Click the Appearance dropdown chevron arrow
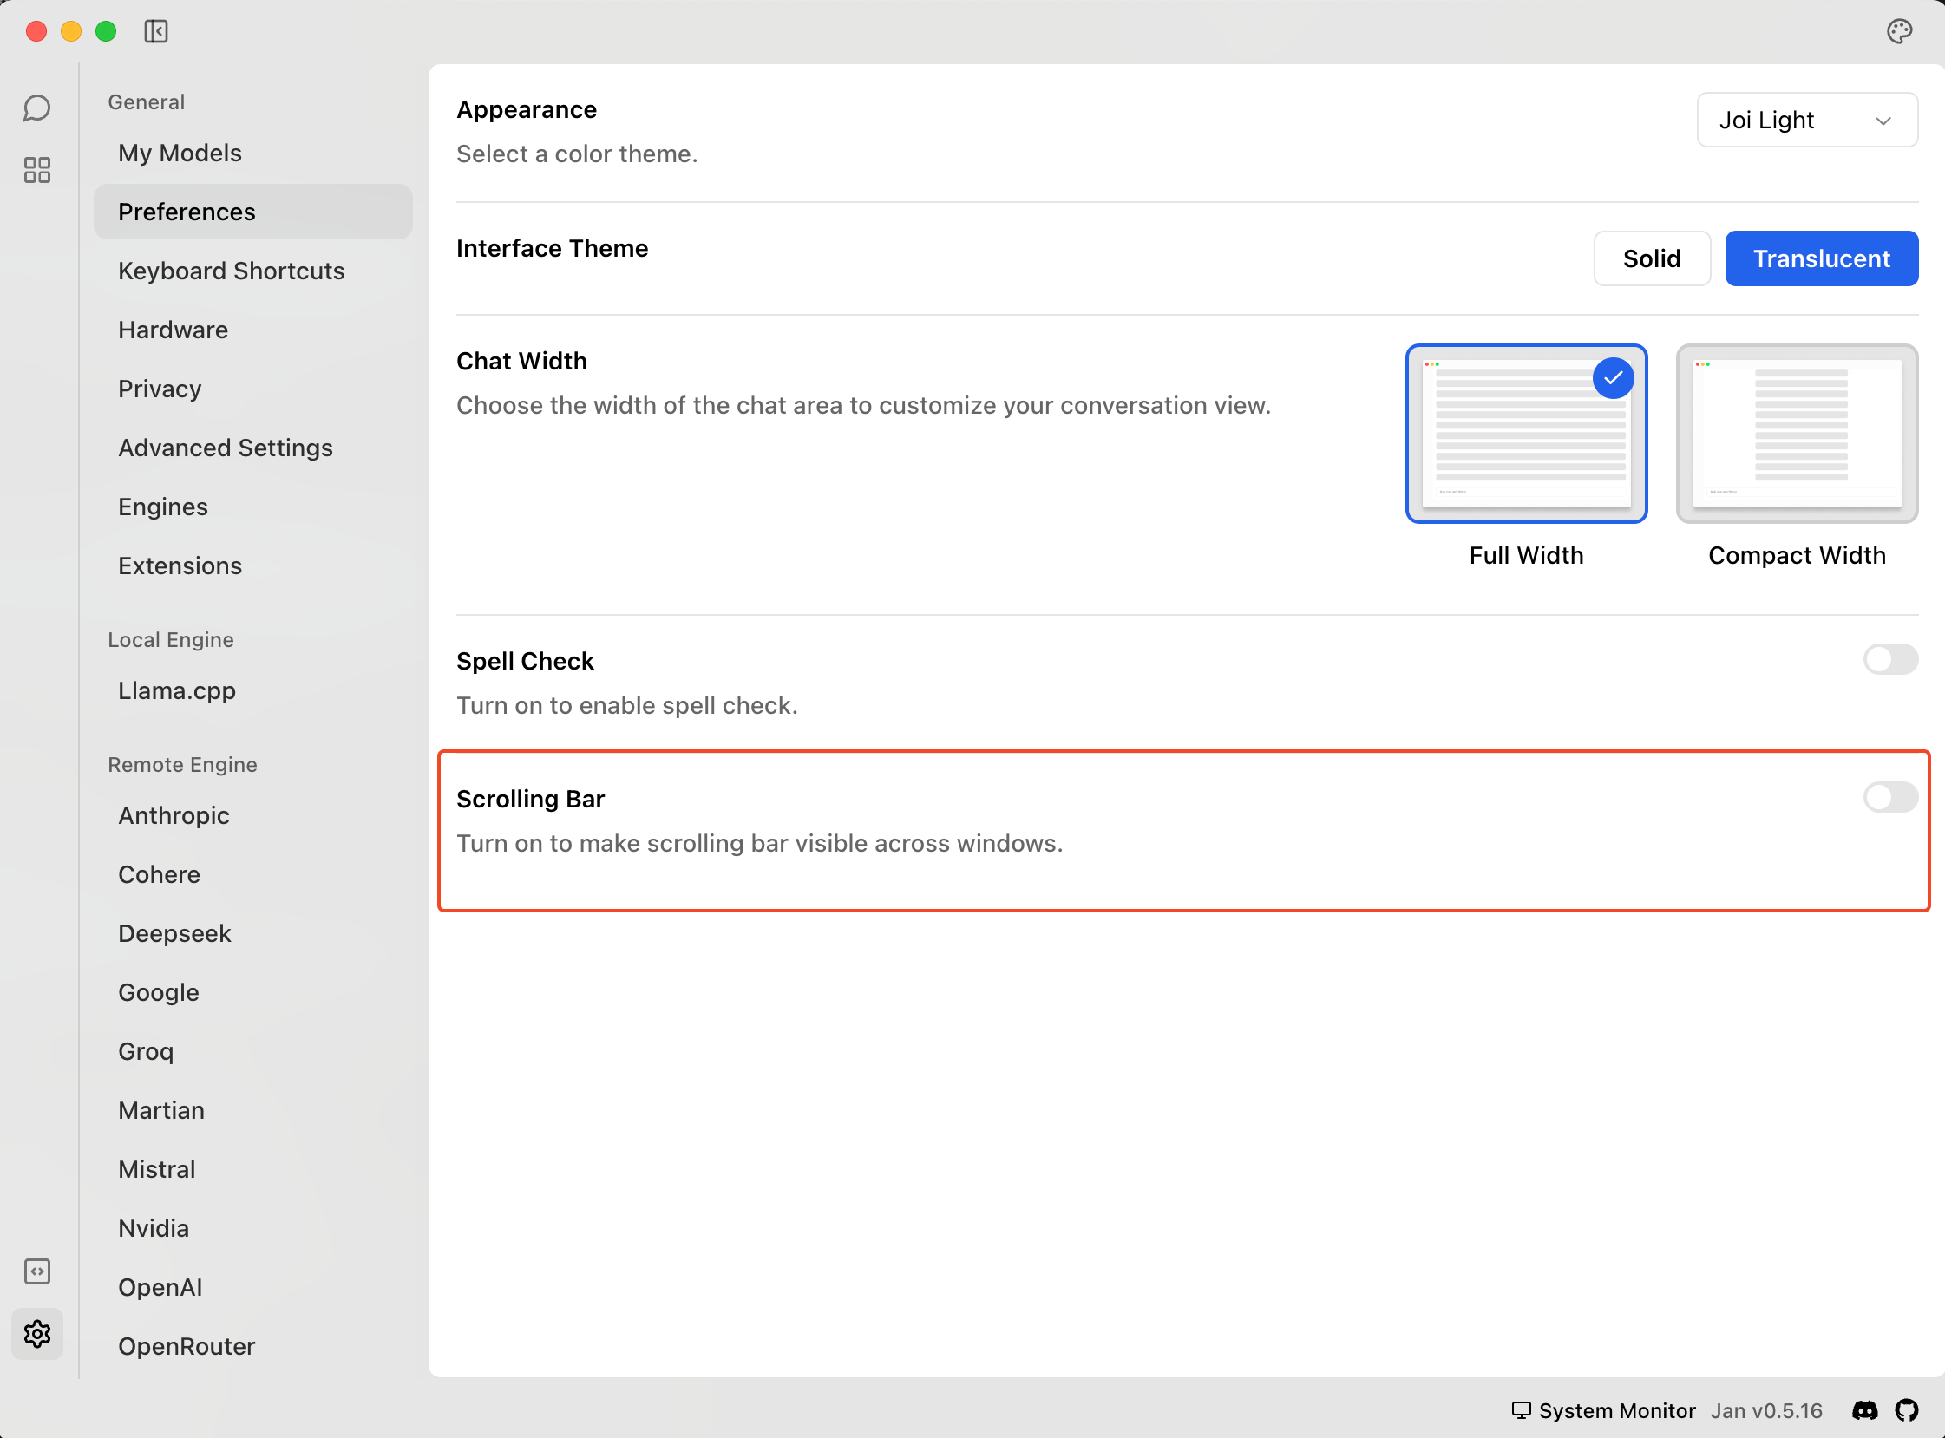This screenshot has width=1945, height=1438. pyautogui.click(x=1883, y=121)
